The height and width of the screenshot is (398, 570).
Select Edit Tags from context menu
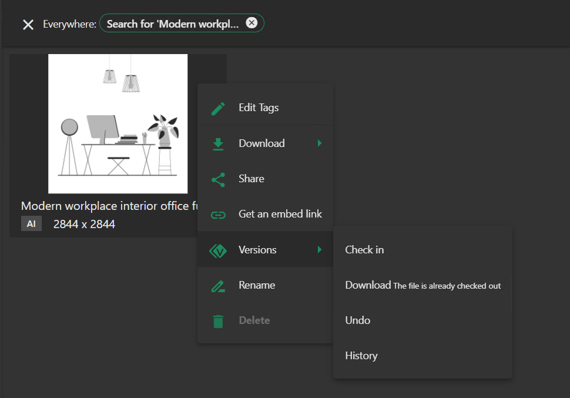(259, 108)
